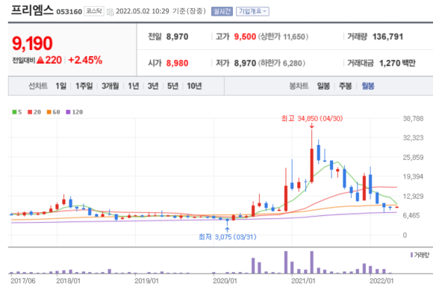This screenshot has height=290, width=433.
Task: Click the red 20 moving average swatch
Action: pos(30,112)
